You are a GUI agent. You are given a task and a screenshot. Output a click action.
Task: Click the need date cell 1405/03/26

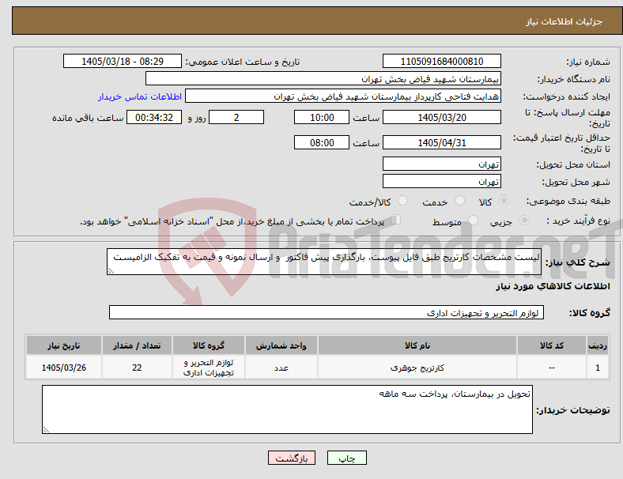[64, 368]
